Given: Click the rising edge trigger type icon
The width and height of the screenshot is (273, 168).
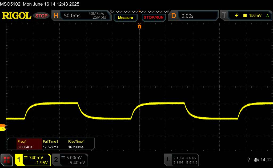Looking at the screenshot, I should [236, 16].
